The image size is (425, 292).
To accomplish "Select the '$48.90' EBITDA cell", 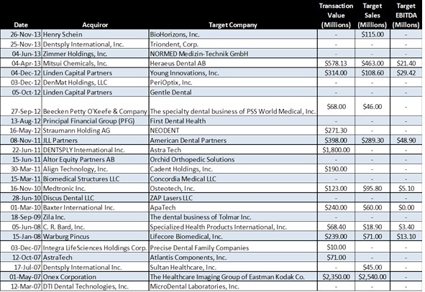I will [x=406, y=141].
